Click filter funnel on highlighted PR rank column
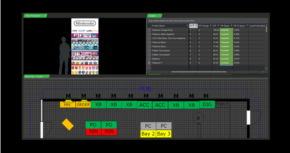Viewport: 290px width, 153px height. pyautogui.click(x=196, y=26)
